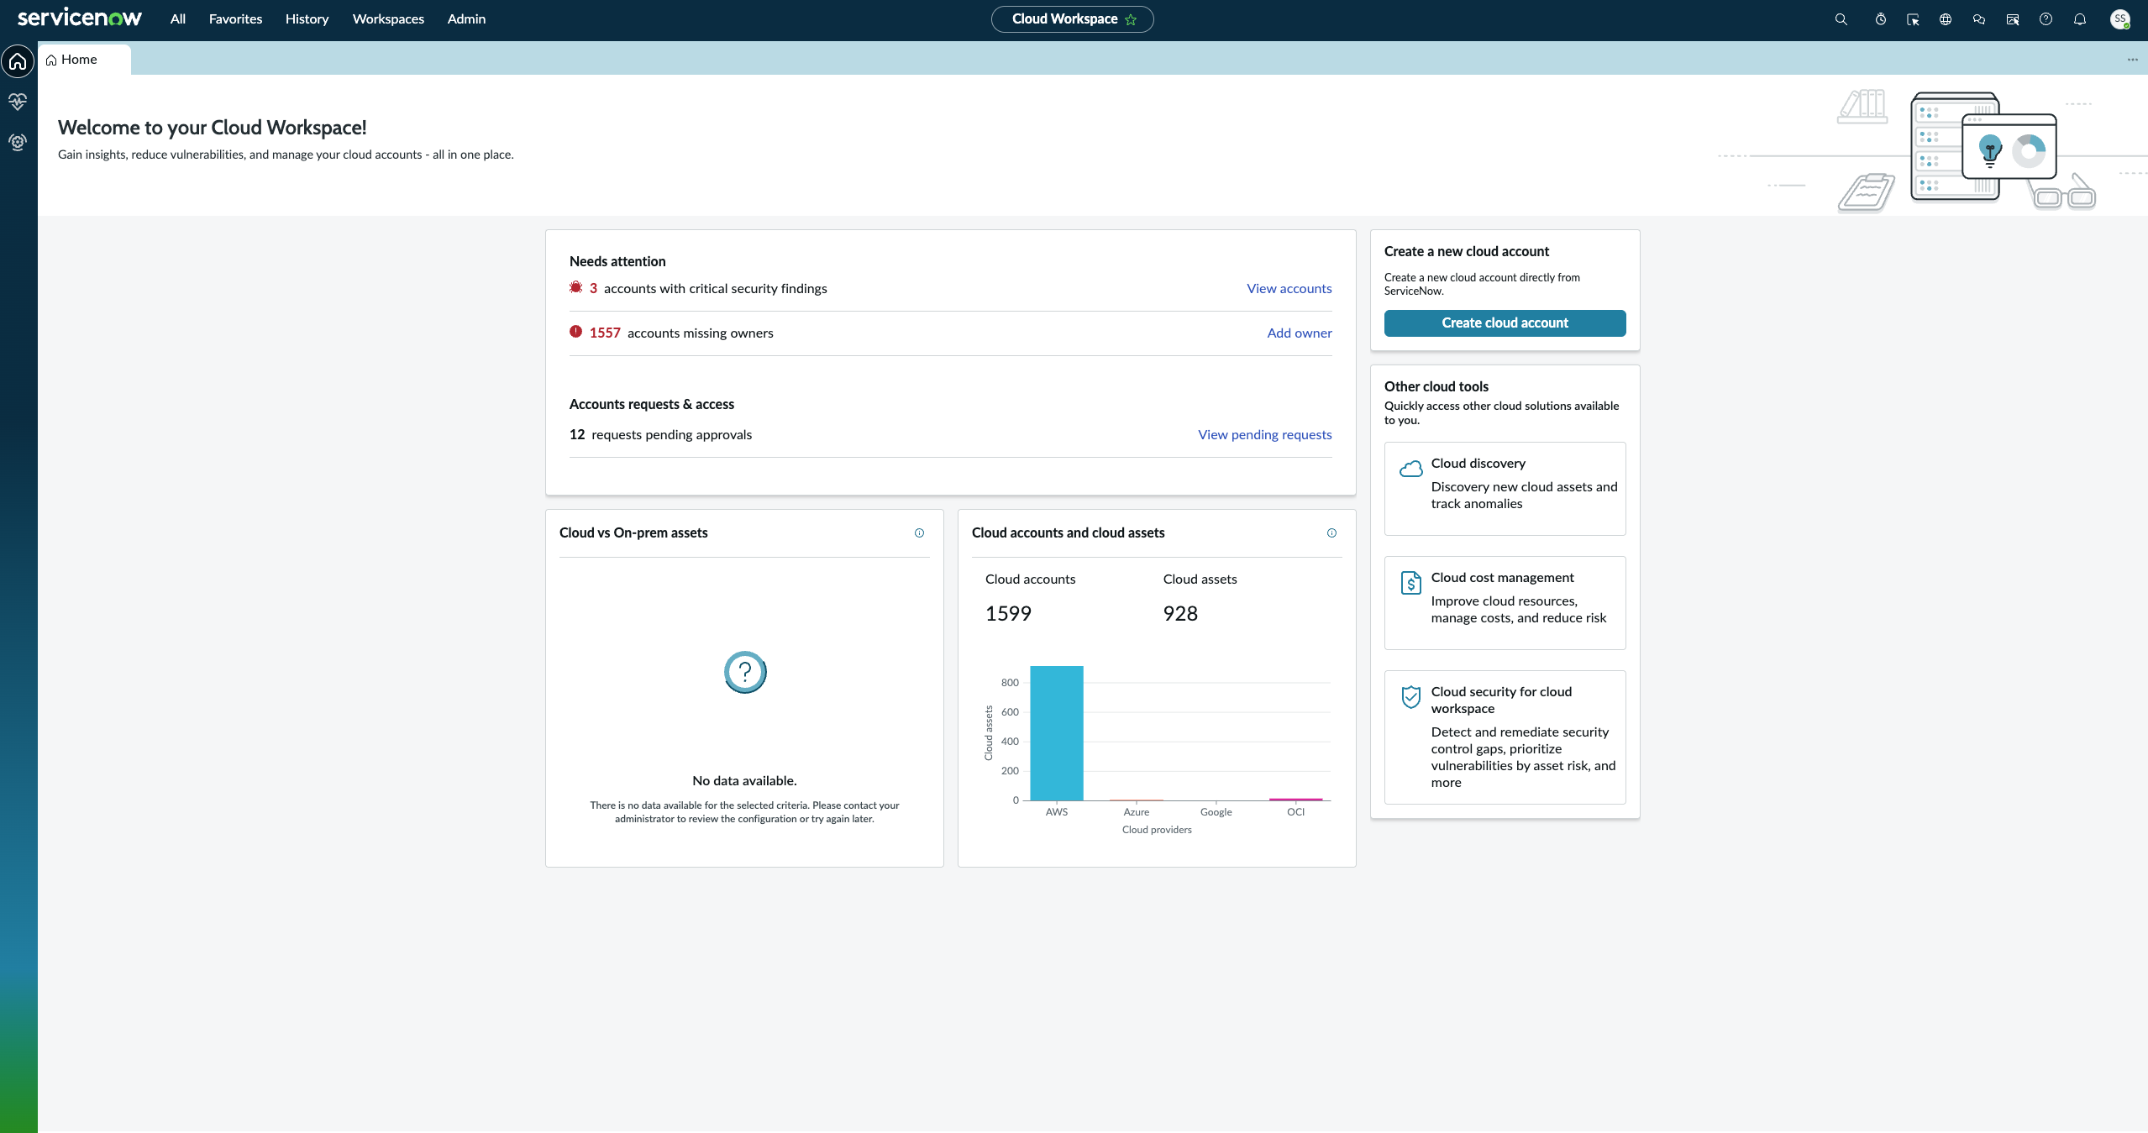Open the notifications bell

click(2080, 19)
